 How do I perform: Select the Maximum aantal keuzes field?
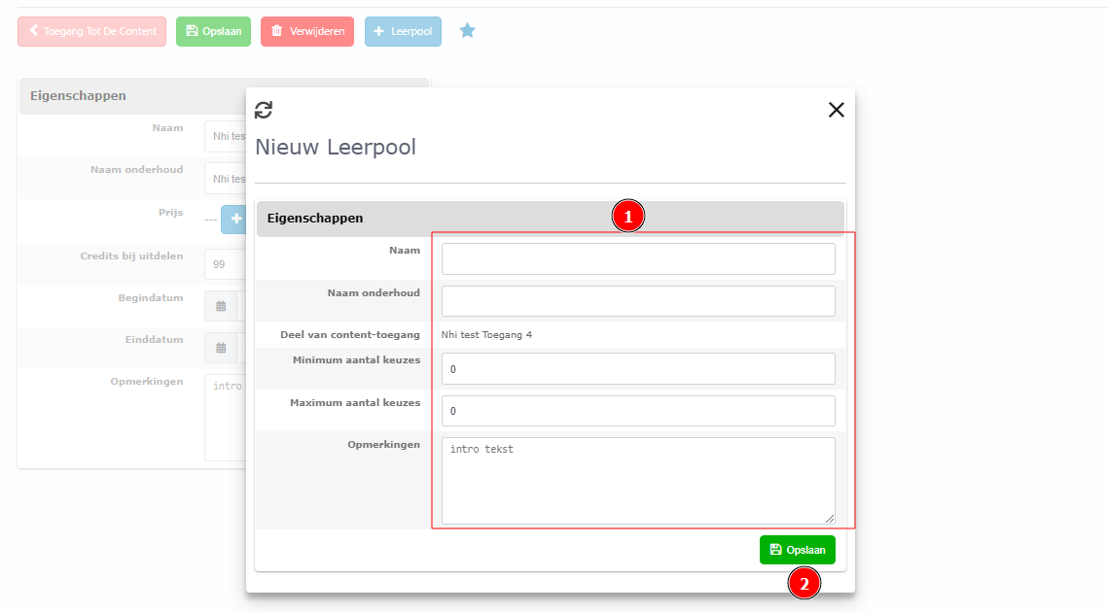click(638, 411)
